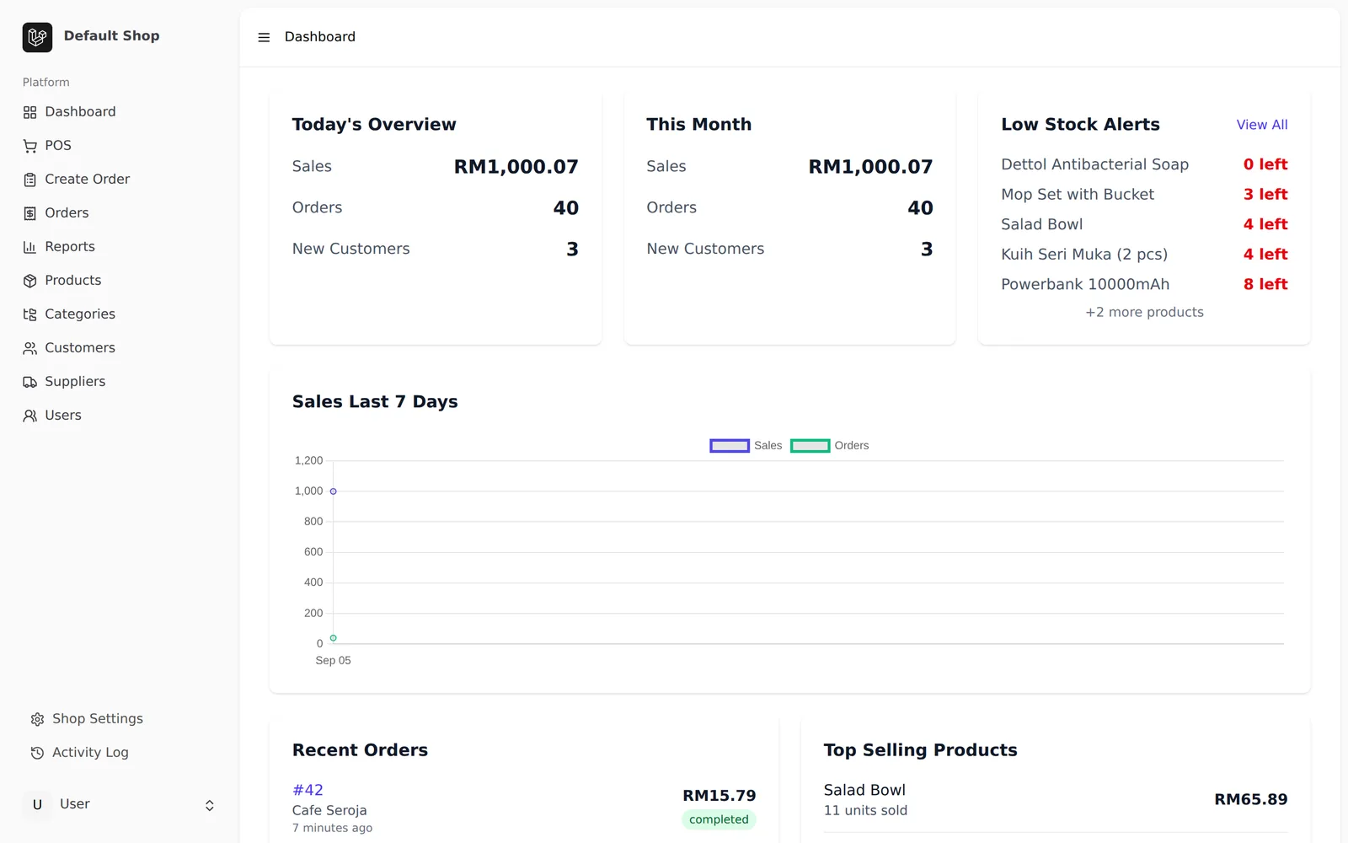Toggle the sidebar hamburger icon
Image resolution: width=1348 pixels, height=843 pixels.
pyautogui.click(x=264, y=37)
